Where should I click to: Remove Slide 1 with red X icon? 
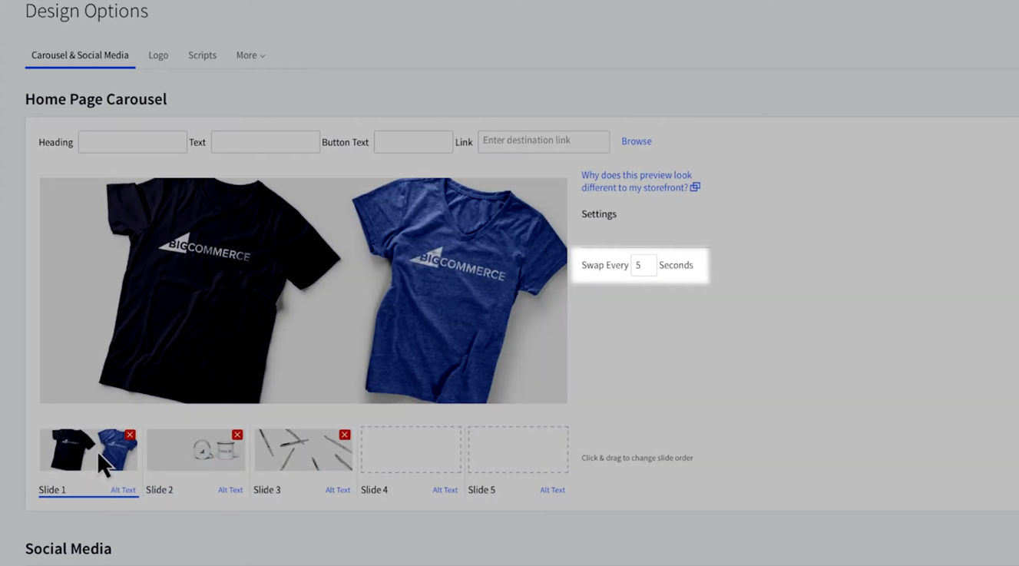[130, 435]
